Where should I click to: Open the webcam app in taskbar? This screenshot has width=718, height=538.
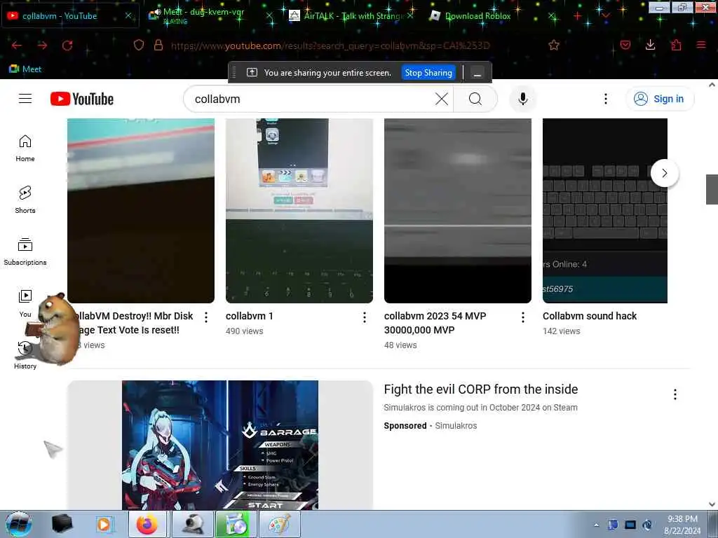point(192,524)
